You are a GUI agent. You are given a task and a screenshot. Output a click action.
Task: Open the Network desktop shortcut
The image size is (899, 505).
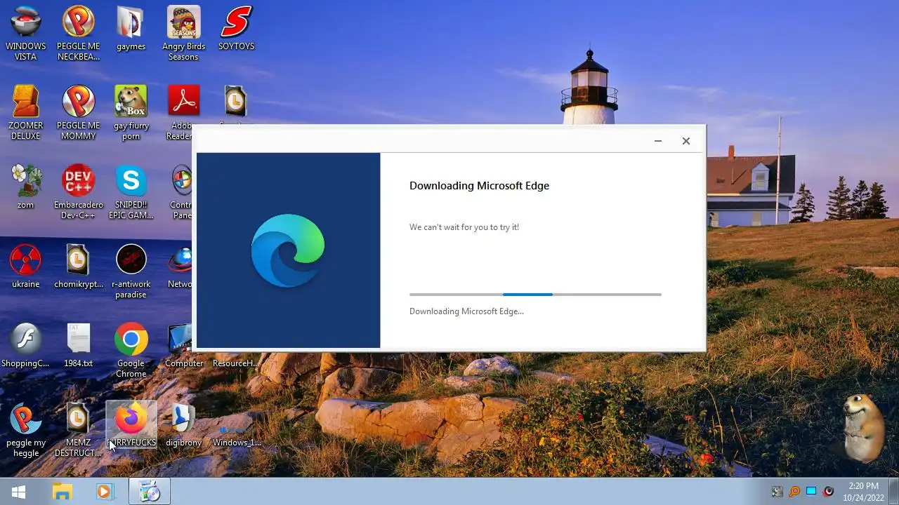(x=180, y=267)
